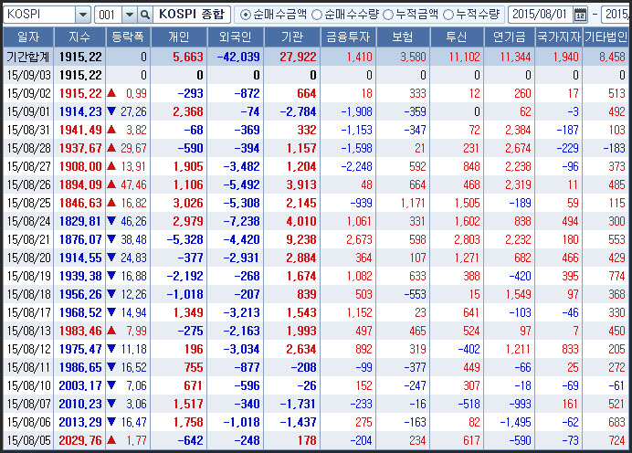The height and width of the screenshot is (453, 632).
Task: Click the 15/08/17 date cell
Action: pyautogui.click(x=28, y=312)
